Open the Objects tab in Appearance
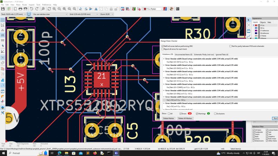The height and width of the screenshot is (156, 278). point(263,22)
